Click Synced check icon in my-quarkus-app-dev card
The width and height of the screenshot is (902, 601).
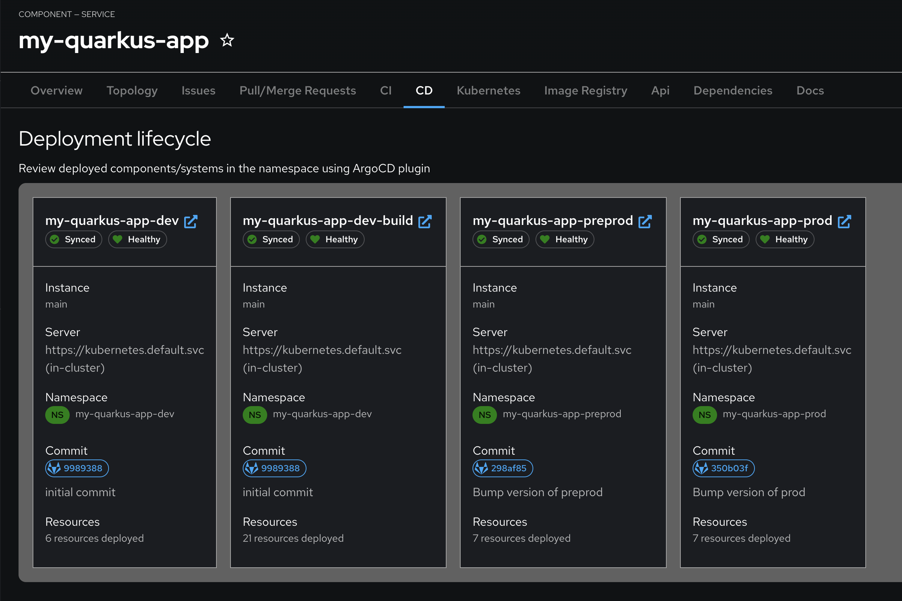55,240
